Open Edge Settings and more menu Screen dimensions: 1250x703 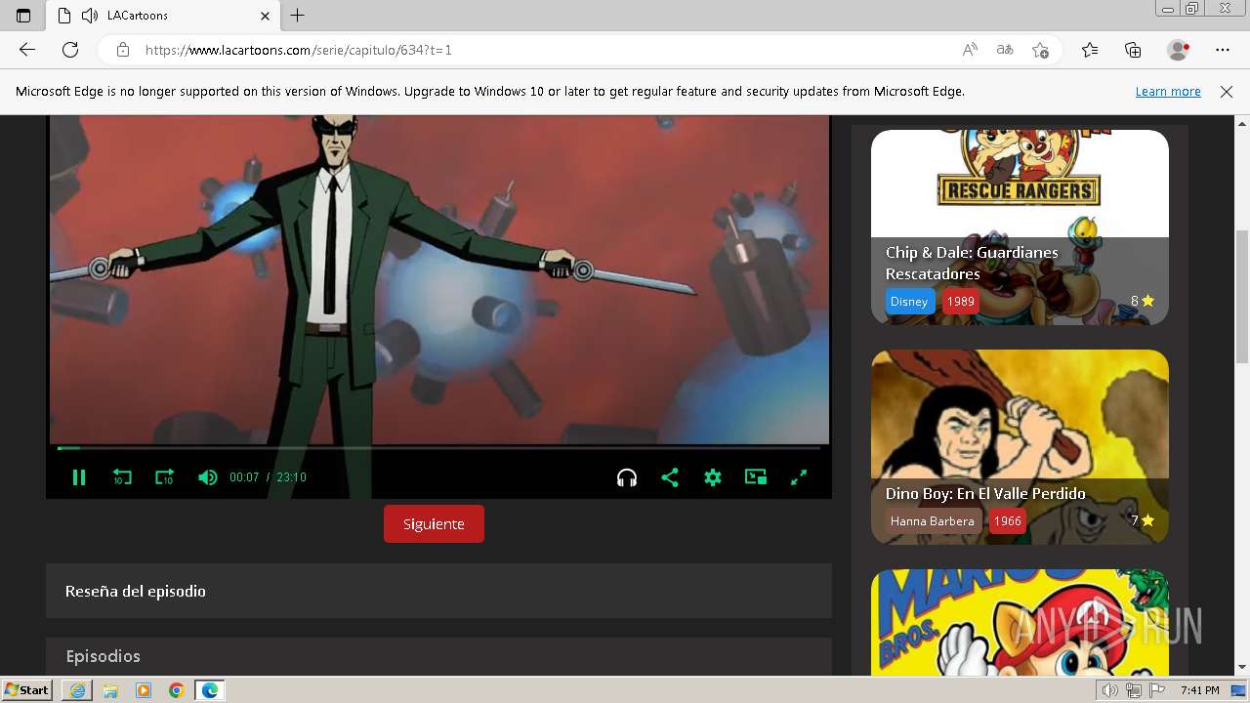coord(1223,50)
